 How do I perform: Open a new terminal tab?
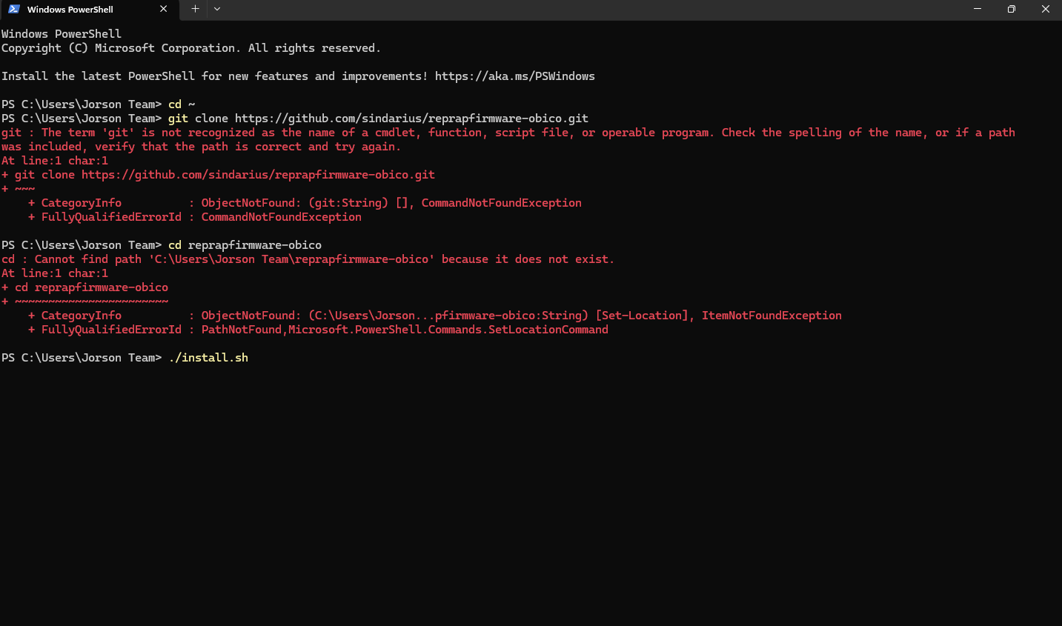[x=195, y=9]
